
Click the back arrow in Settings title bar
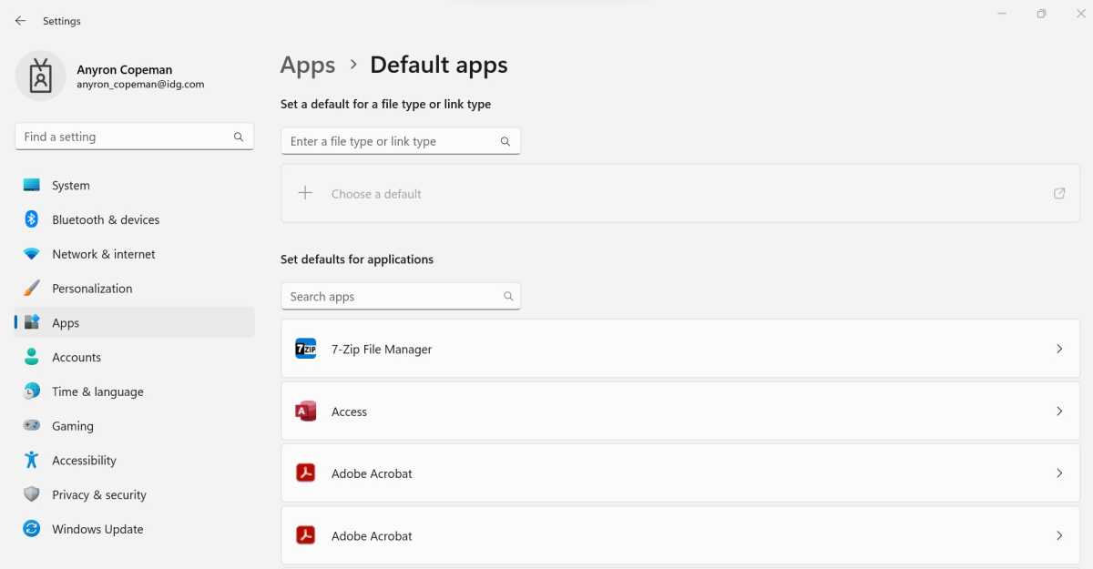tap(20, 20)
